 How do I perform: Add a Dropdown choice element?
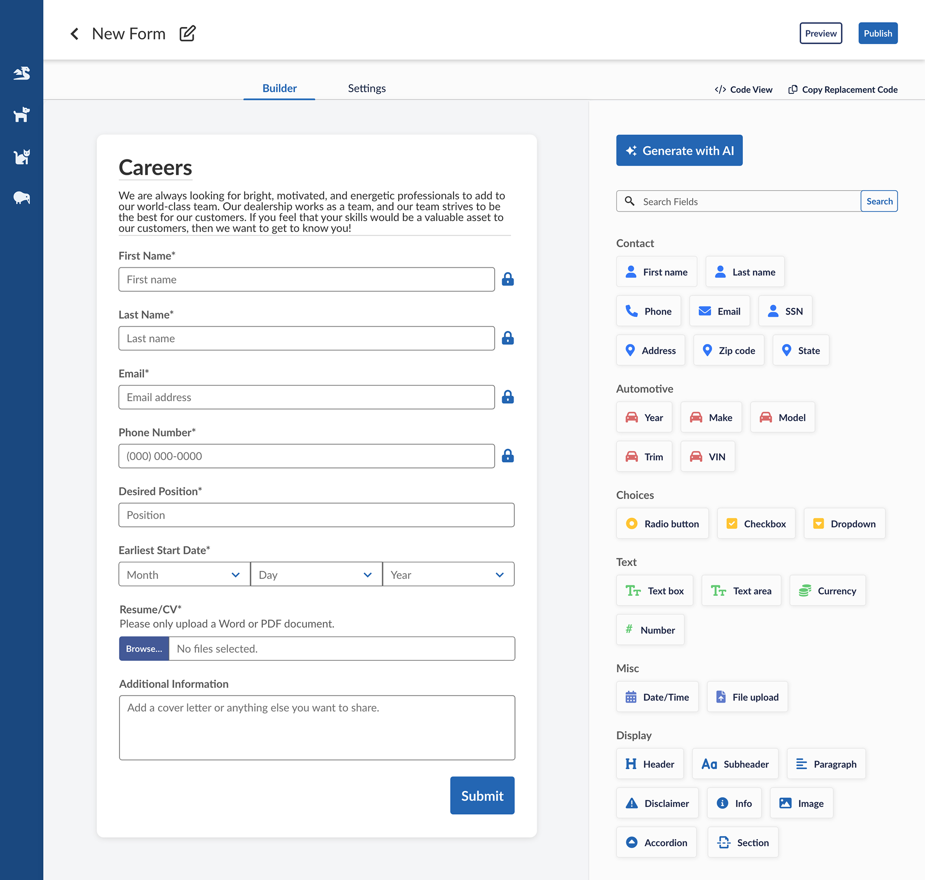tap(844, 524)
